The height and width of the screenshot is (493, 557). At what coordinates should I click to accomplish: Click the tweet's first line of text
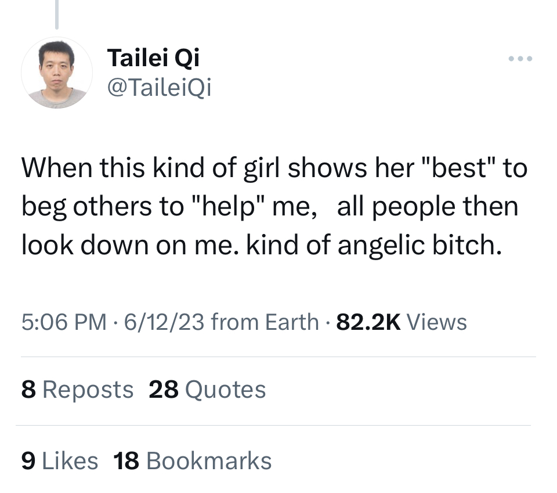(274, 168)
